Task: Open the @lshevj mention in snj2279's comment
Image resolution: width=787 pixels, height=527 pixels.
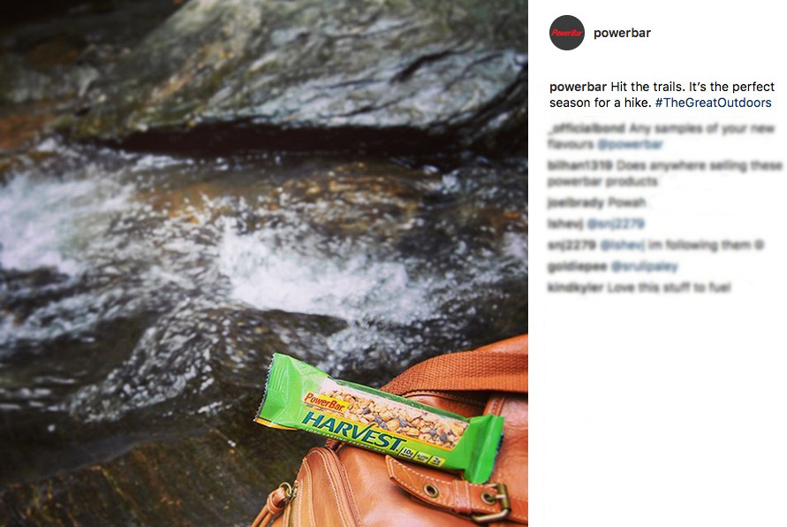Action: point(623,245)
